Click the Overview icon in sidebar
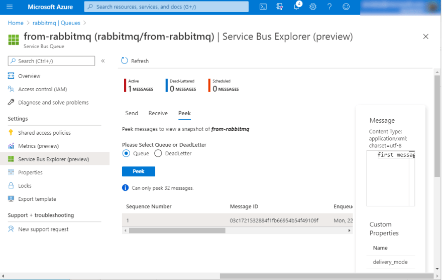Viewport: 442px width, 280px height. click(11, 76)
